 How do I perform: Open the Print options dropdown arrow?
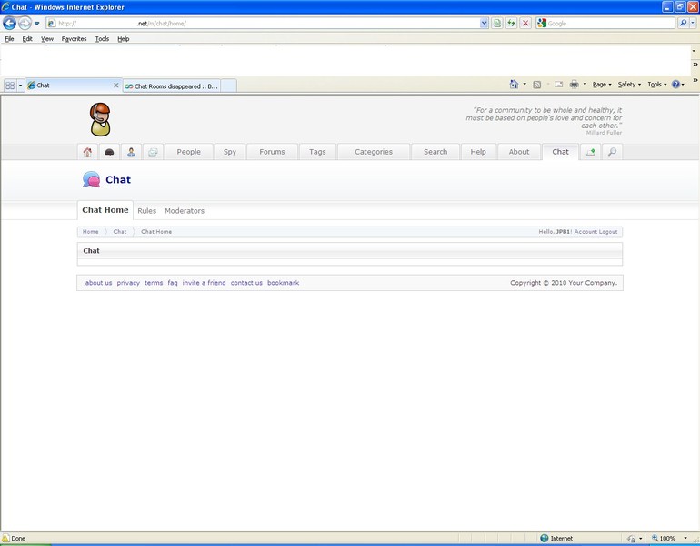tap(585, 84)
